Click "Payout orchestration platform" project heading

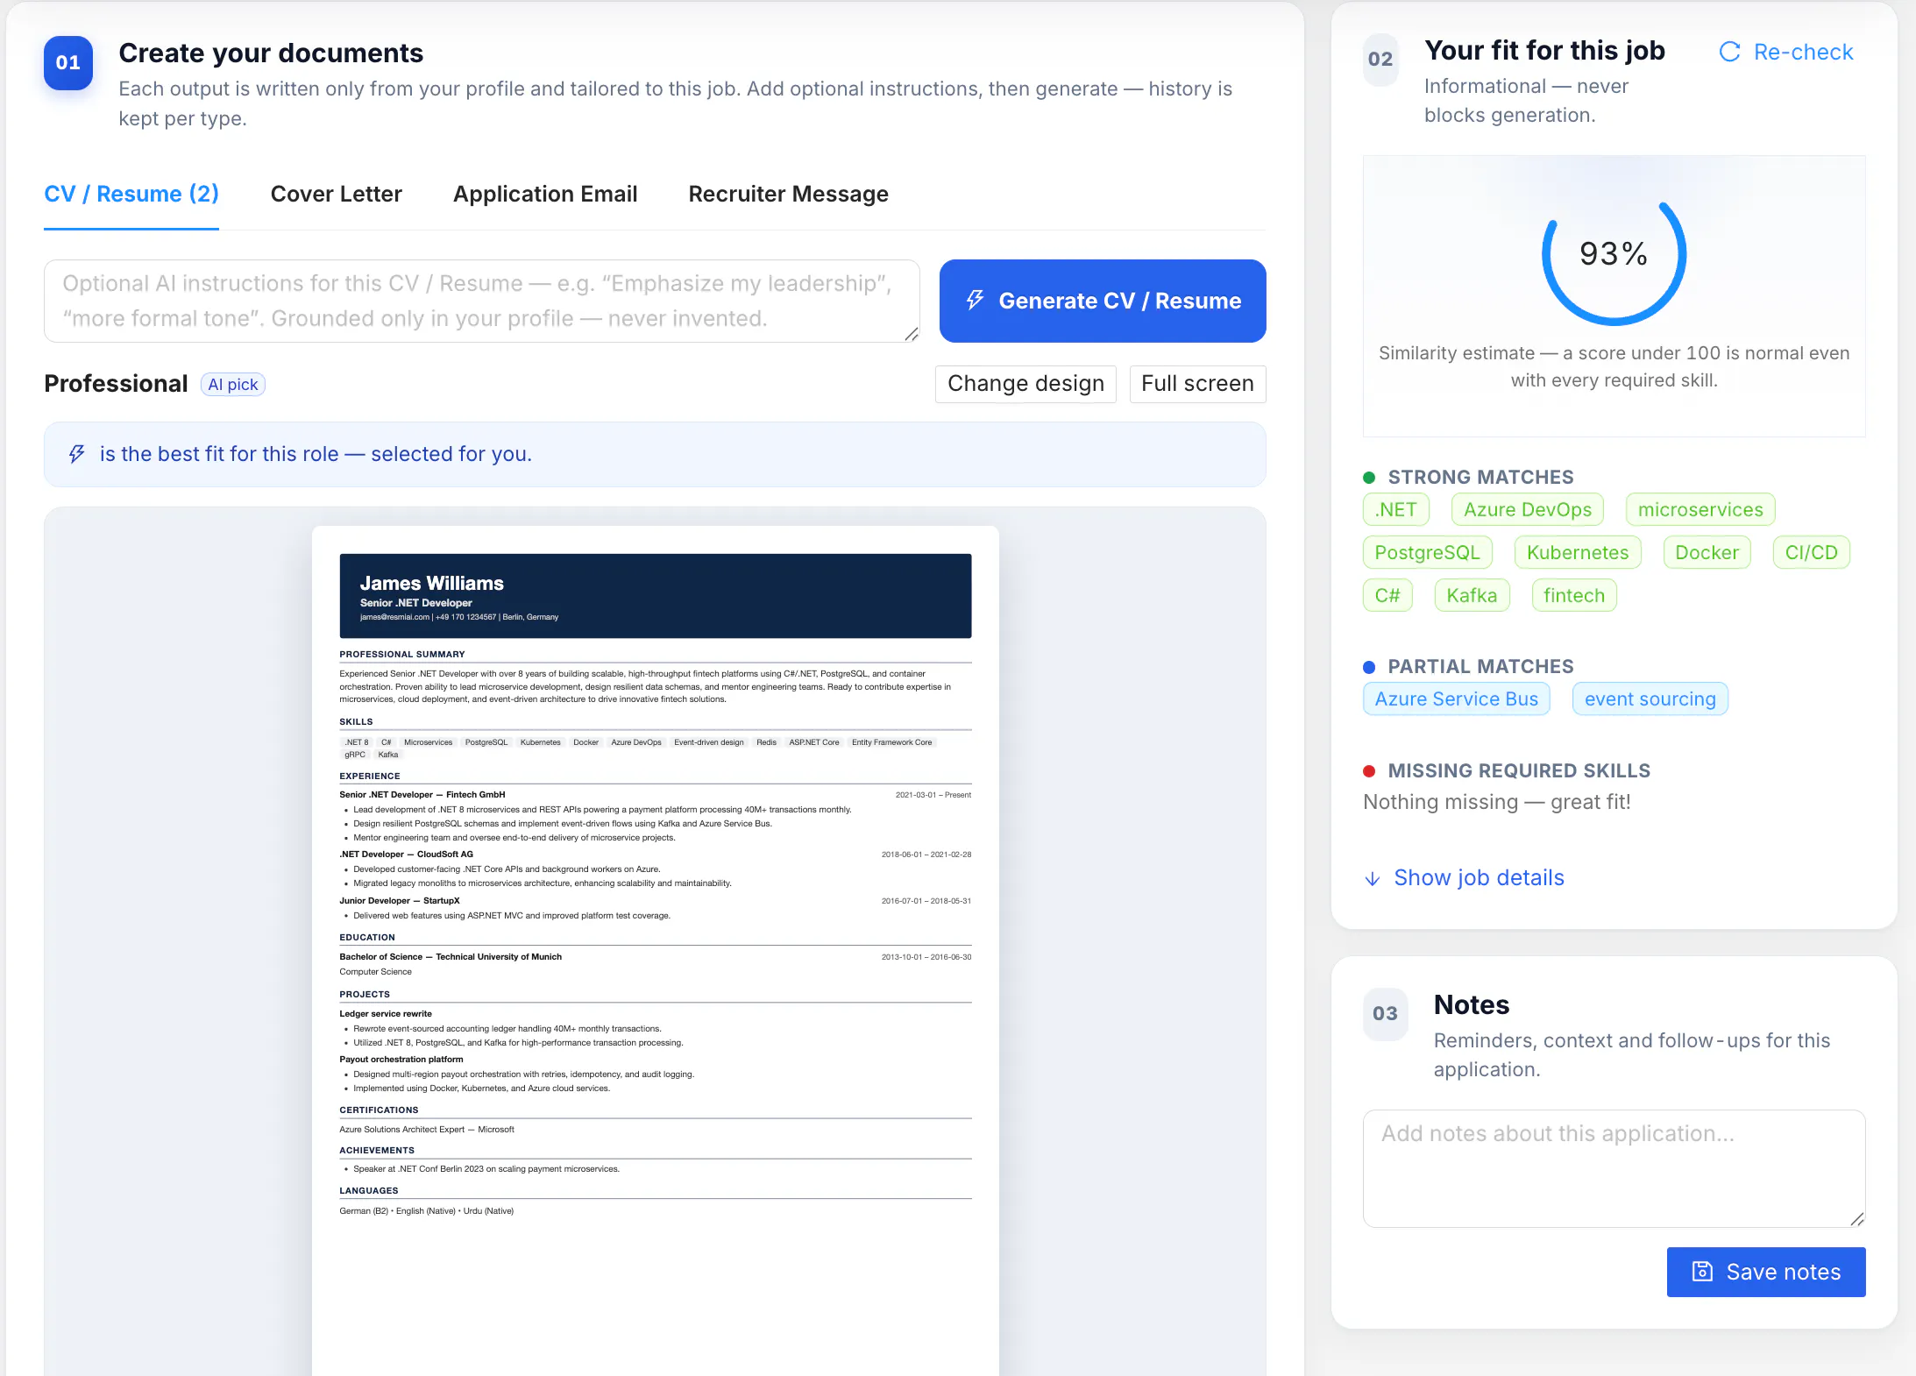[x=401, y=1060]
